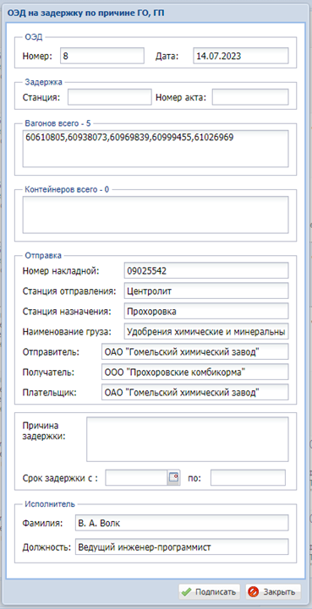The image size is (312, 609).
Task: Click the Фамилия field with В. А. Волк
Action: [x=182, y=523]
